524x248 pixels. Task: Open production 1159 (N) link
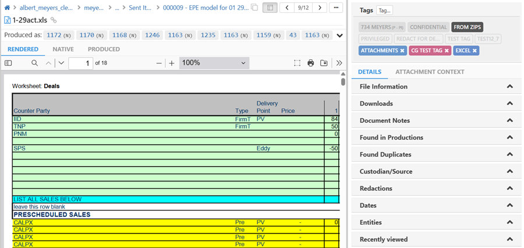(x=268, y=35)
